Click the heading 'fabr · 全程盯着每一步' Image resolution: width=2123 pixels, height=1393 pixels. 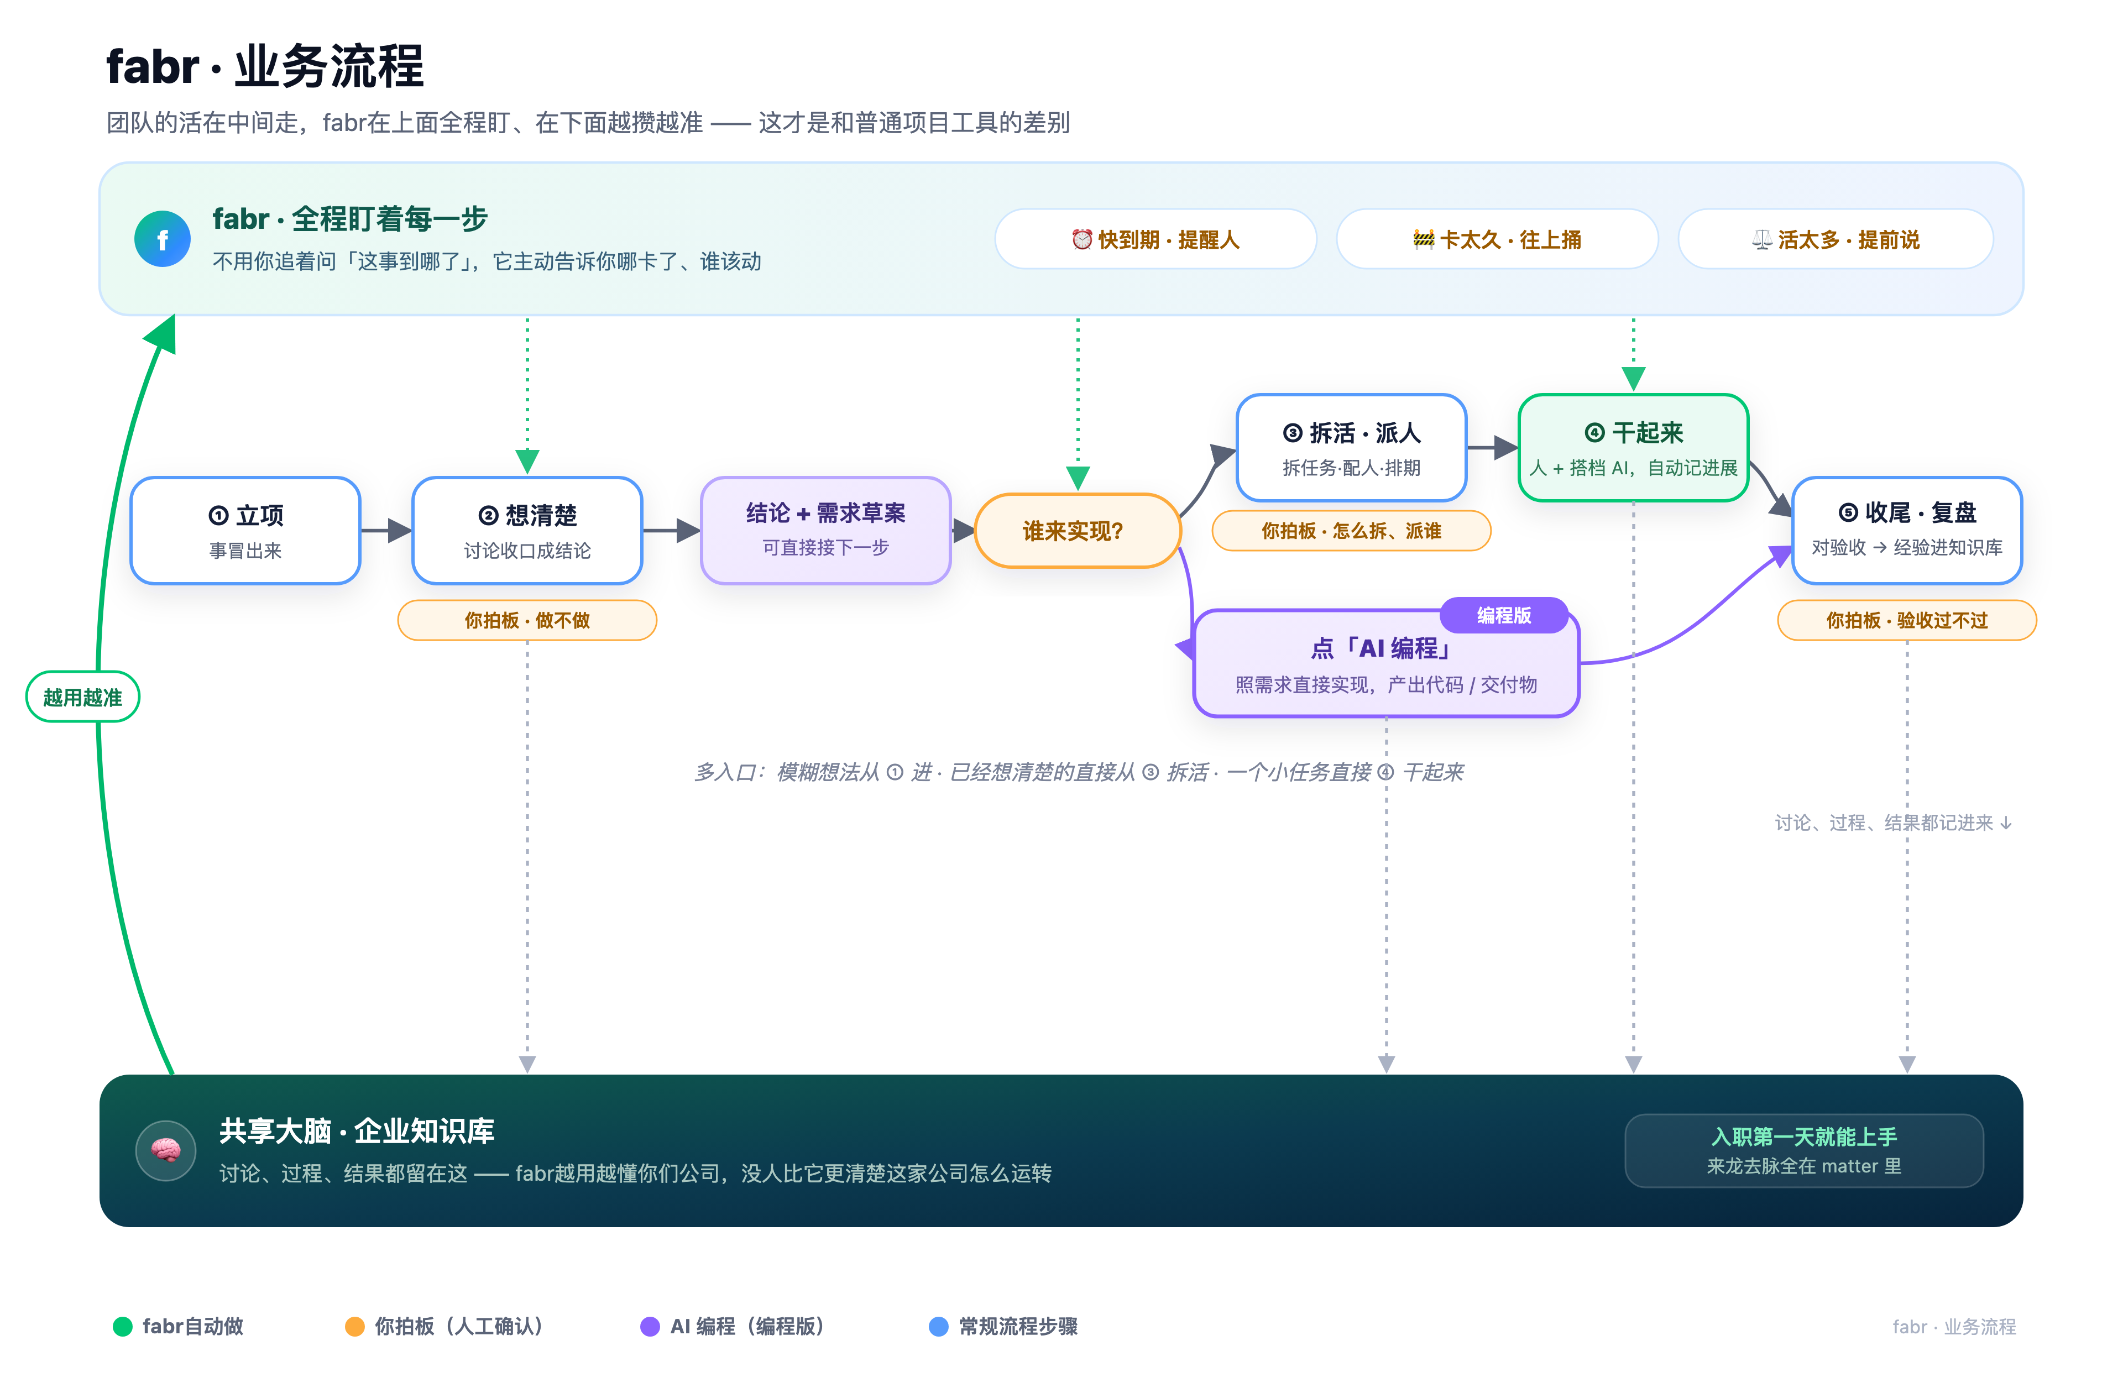pos(349,218)
